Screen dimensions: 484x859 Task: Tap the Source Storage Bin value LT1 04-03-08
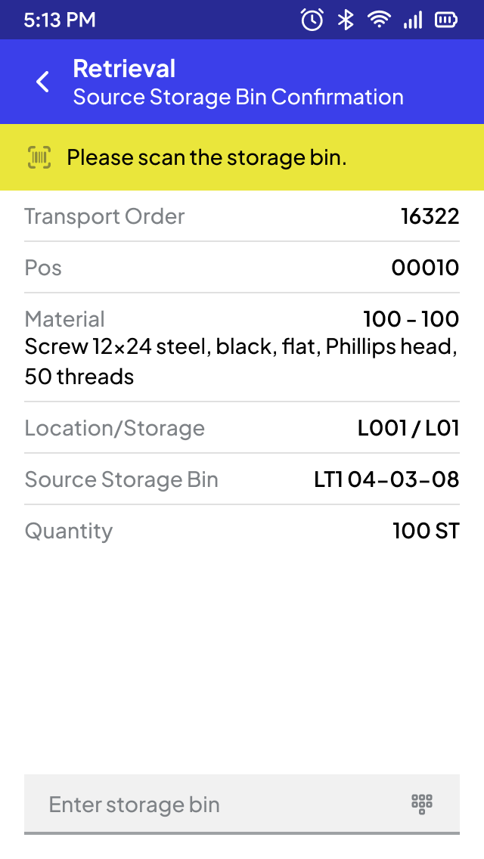(386, 479)
